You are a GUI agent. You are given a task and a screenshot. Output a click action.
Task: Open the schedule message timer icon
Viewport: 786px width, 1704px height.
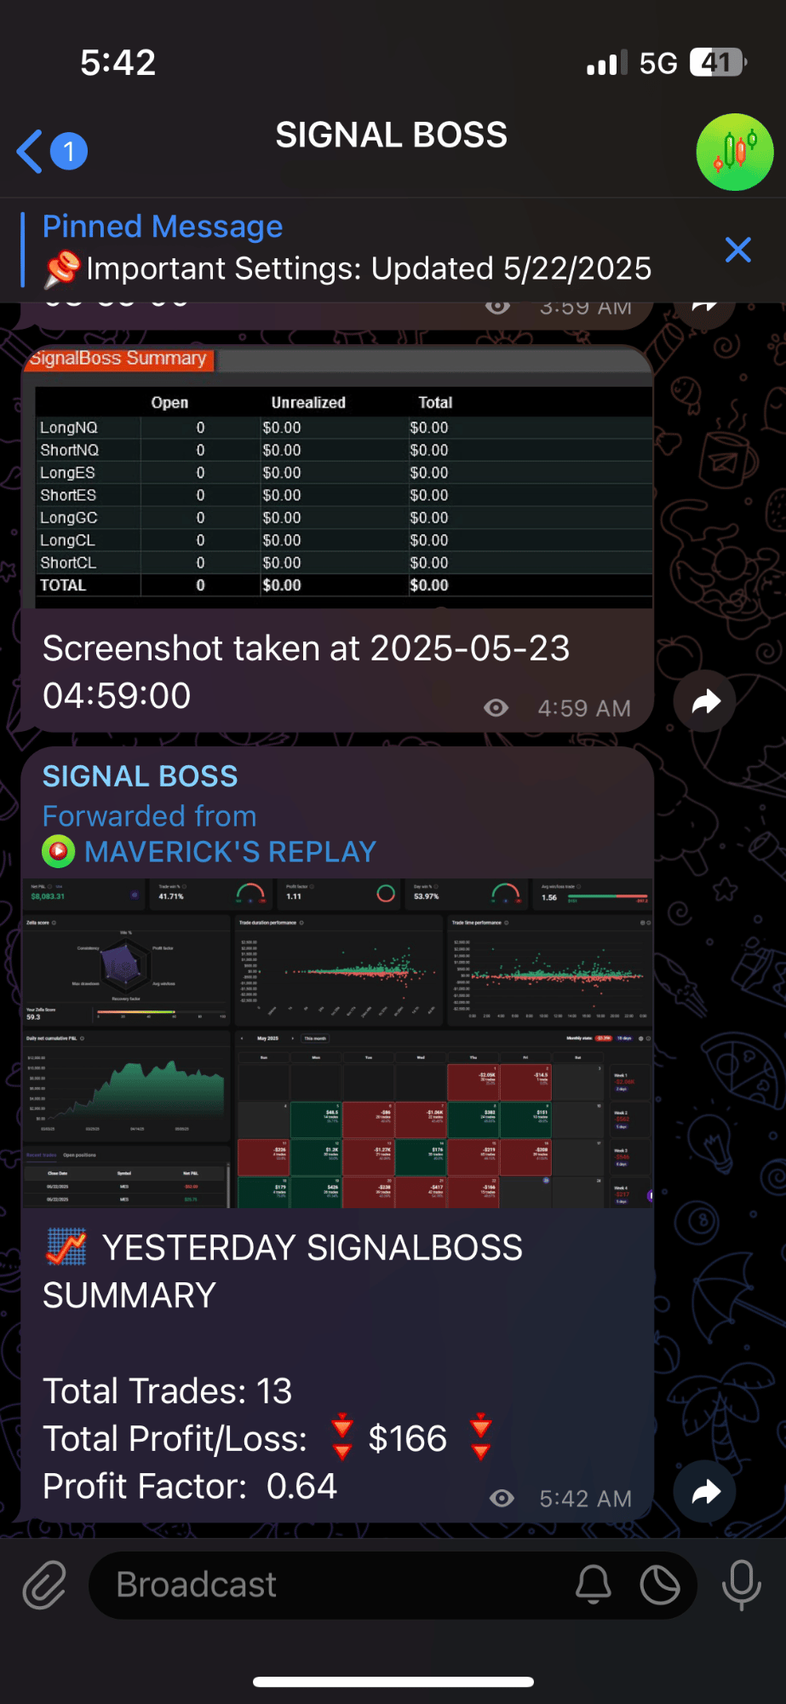660,1586
